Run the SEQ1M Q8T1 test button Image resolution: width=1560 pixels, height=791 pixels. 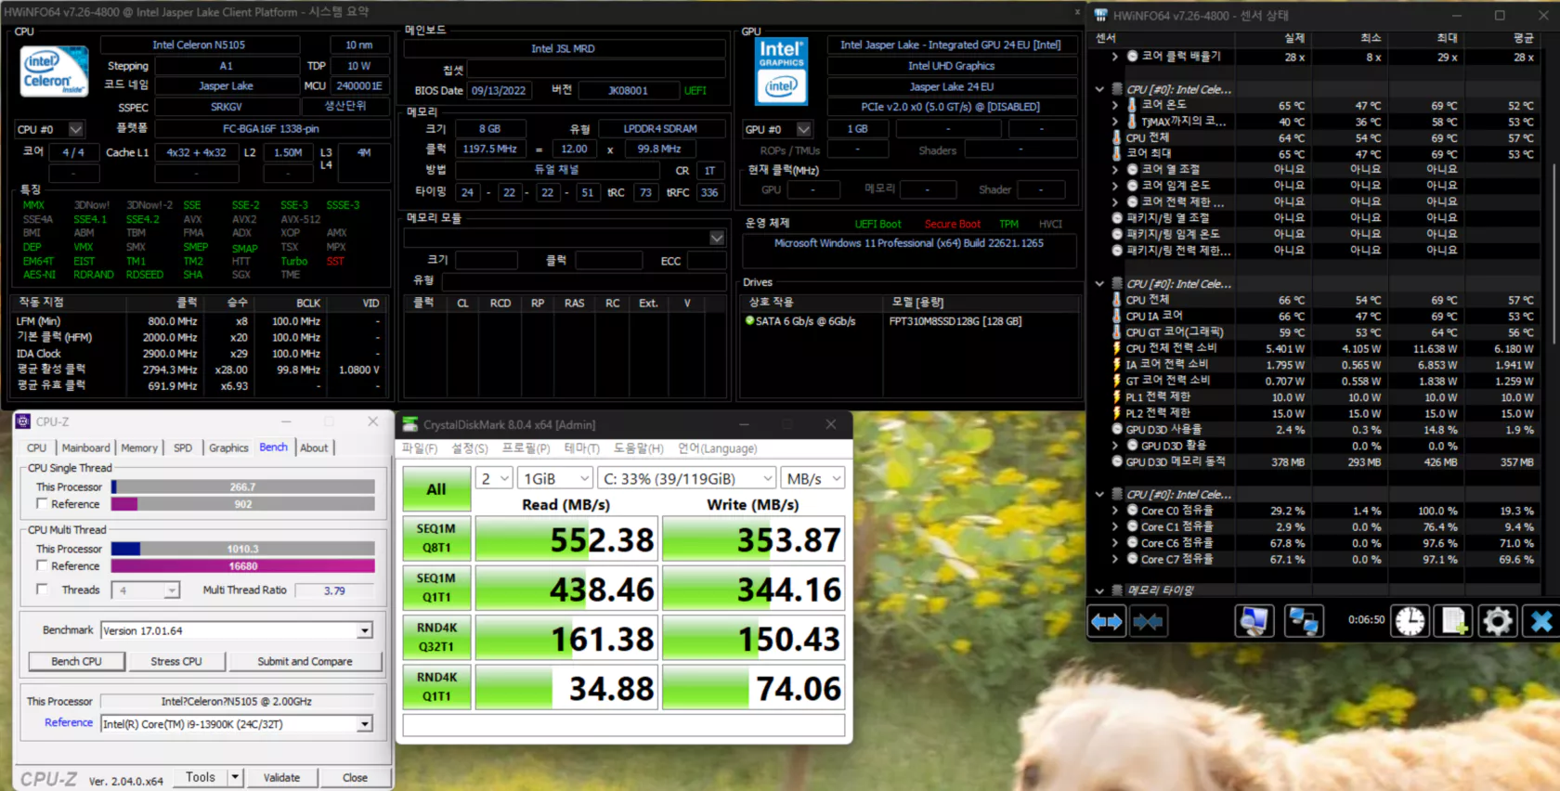[436, 538]
